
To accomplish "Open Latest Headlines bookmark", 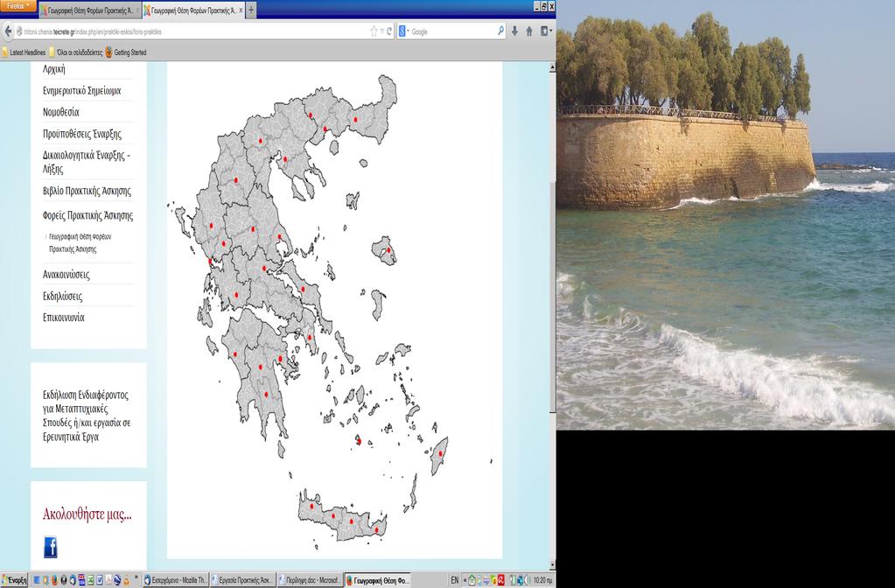I will coord(24,52).
